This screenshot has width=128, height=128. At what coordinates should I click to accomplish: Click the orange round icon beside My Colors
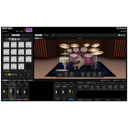pyautogui.click(x=22, y=31)
